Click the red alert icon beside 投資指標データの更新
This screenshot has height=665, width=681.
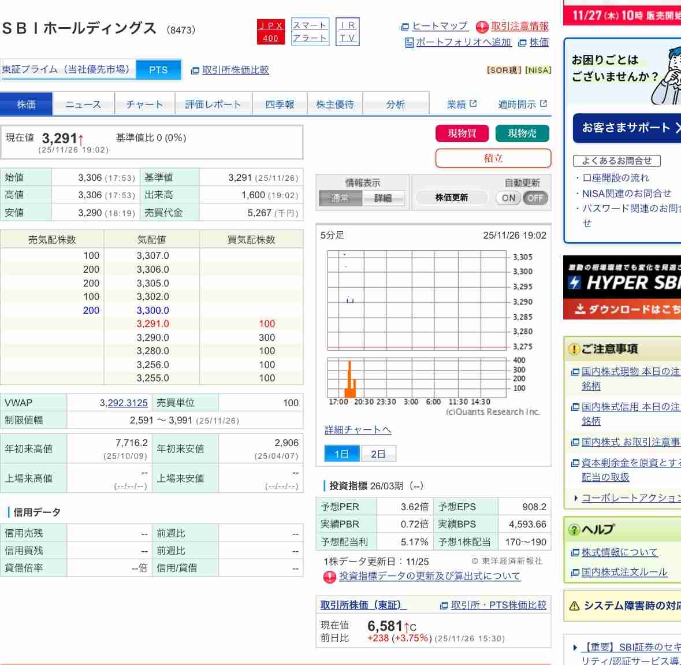click(330, 577)
